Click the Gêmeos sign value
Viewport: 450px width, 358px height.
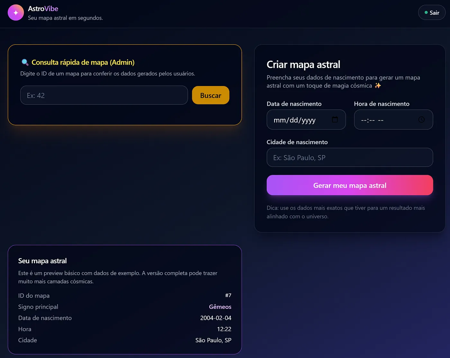(220, 307)
